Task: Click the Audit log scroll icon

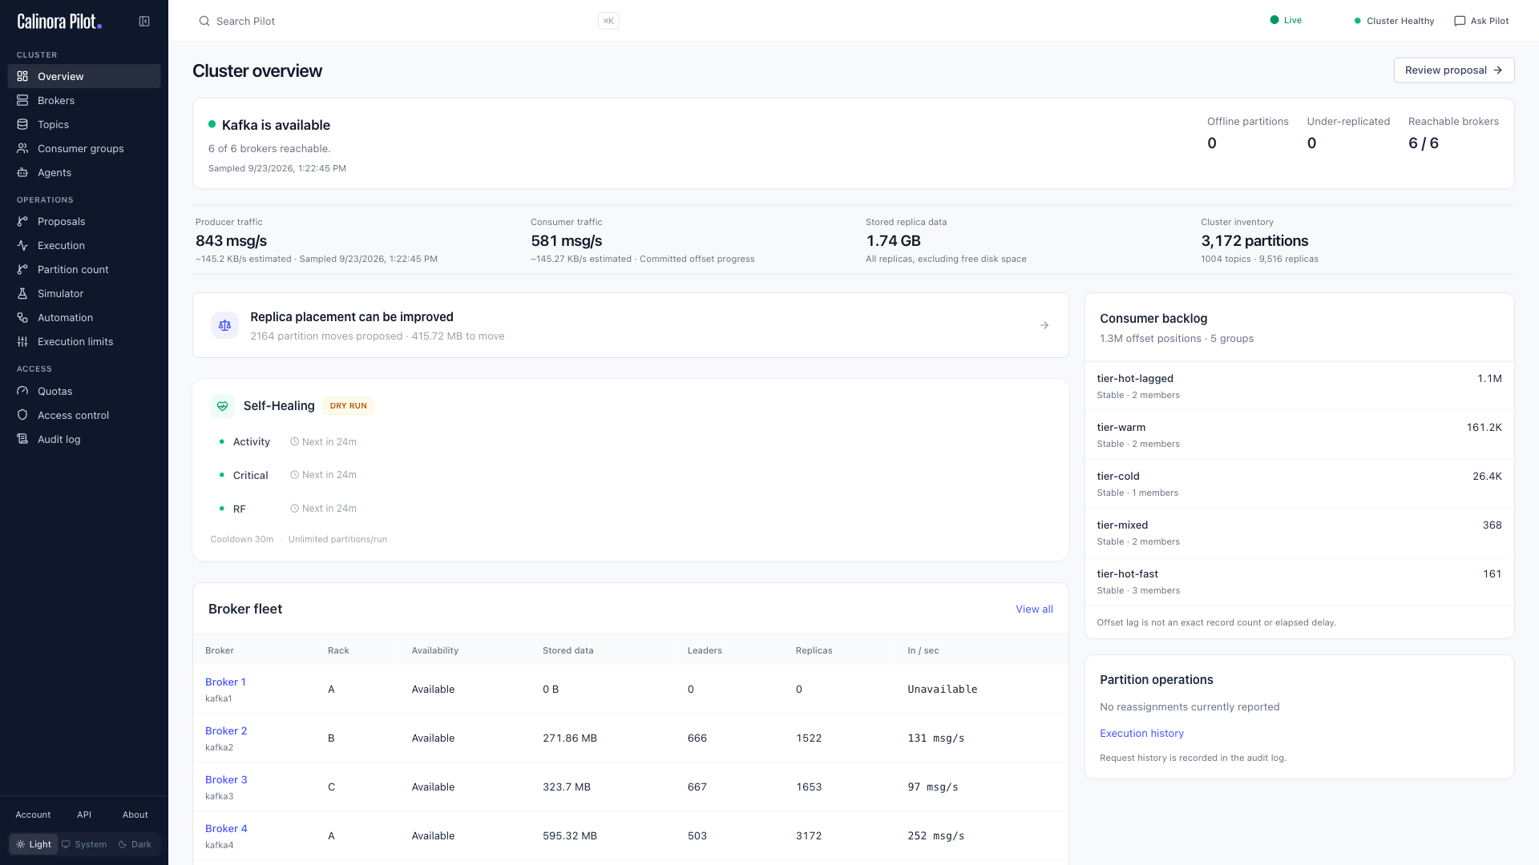Action: coord(22,439)
